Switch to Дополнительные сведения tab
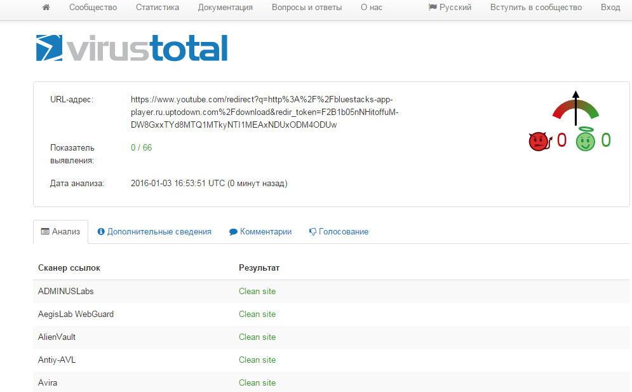The image size is (632, 392). coord(154,231)
